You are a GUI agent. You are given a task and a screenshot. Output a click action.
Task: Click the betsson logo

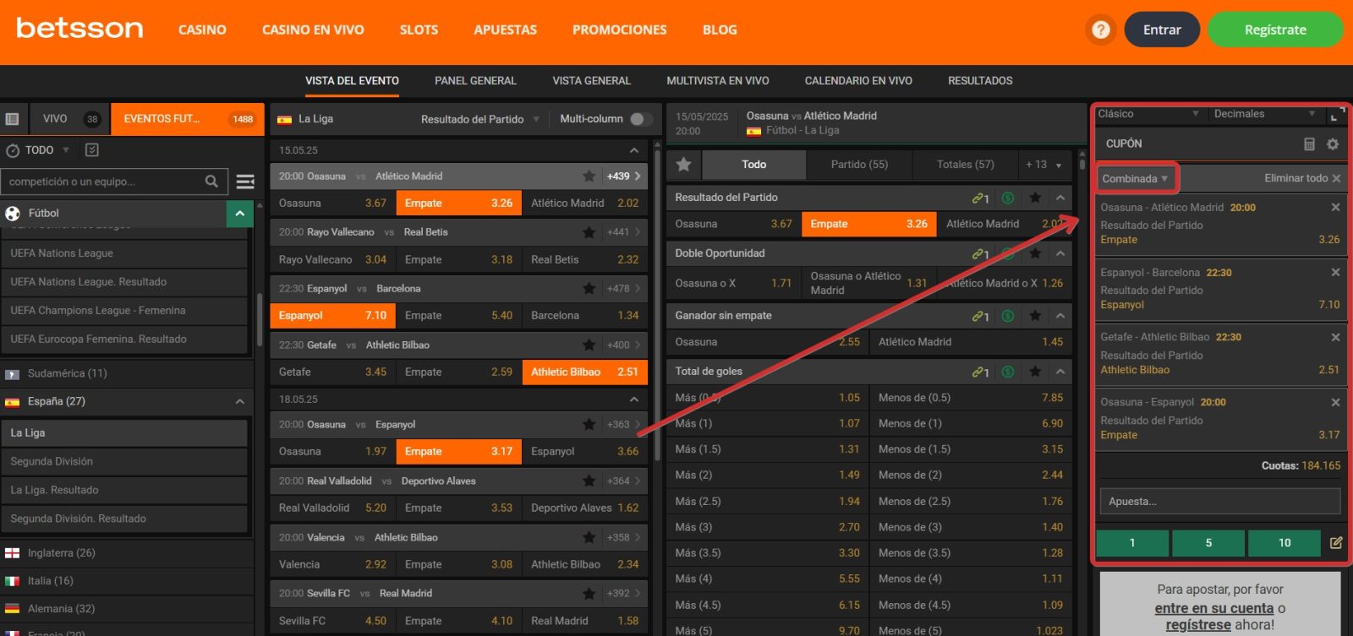pyautogui.click(x=79, y=29)
